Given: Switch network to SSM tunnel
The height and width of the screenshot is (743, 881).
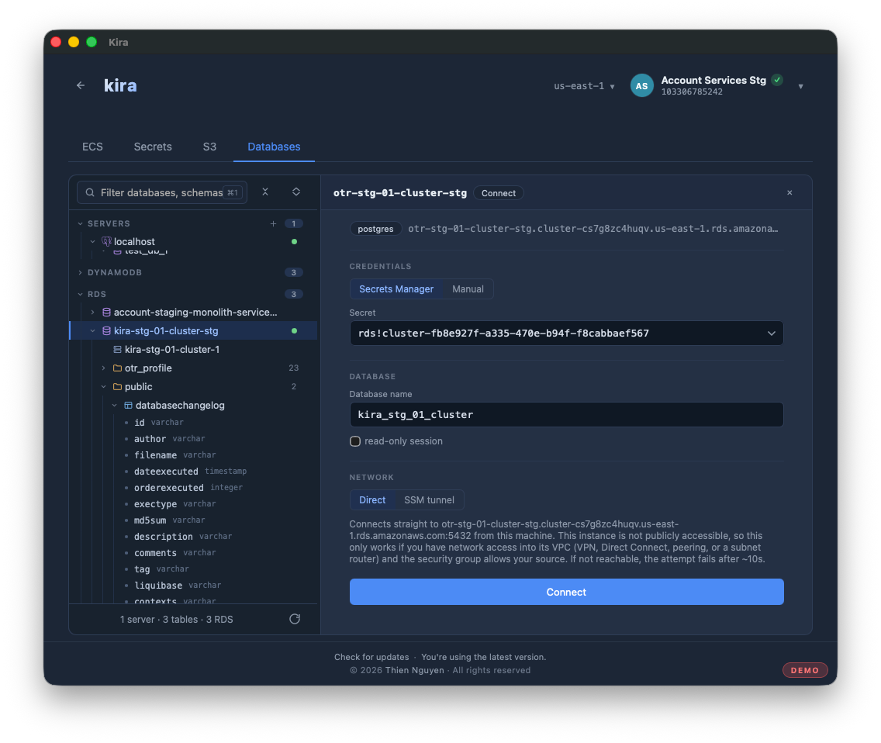Looking at the screenshot, I should point(429,499).
